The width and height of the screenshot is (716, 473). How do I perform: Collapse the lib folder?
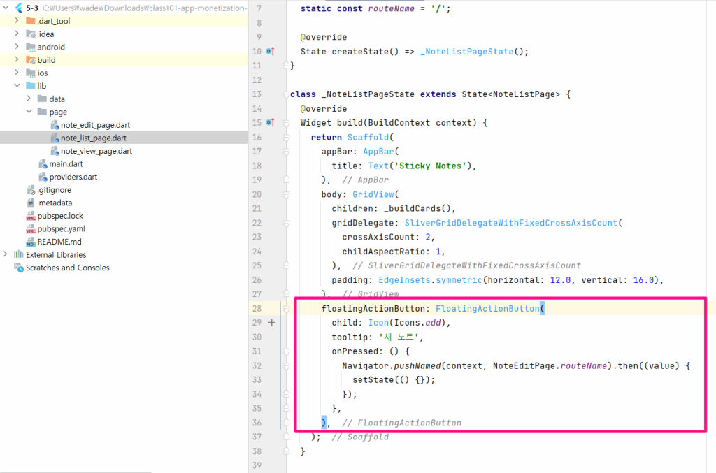pyautogui.click(x=16, y=86)
